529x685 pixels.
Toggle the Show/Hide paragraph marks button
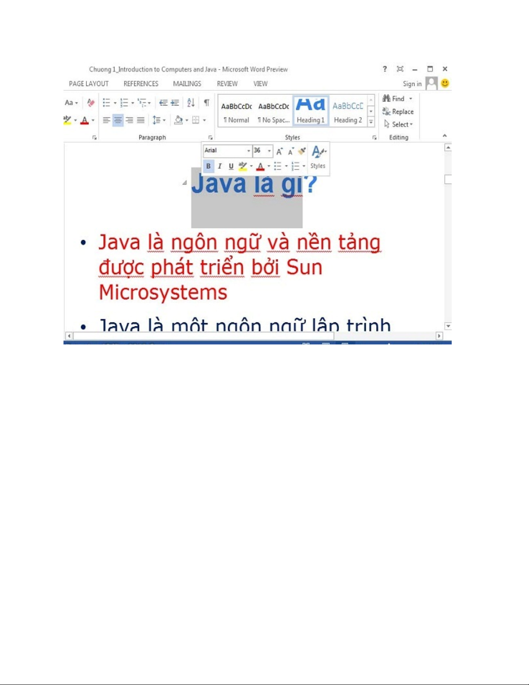207,103
